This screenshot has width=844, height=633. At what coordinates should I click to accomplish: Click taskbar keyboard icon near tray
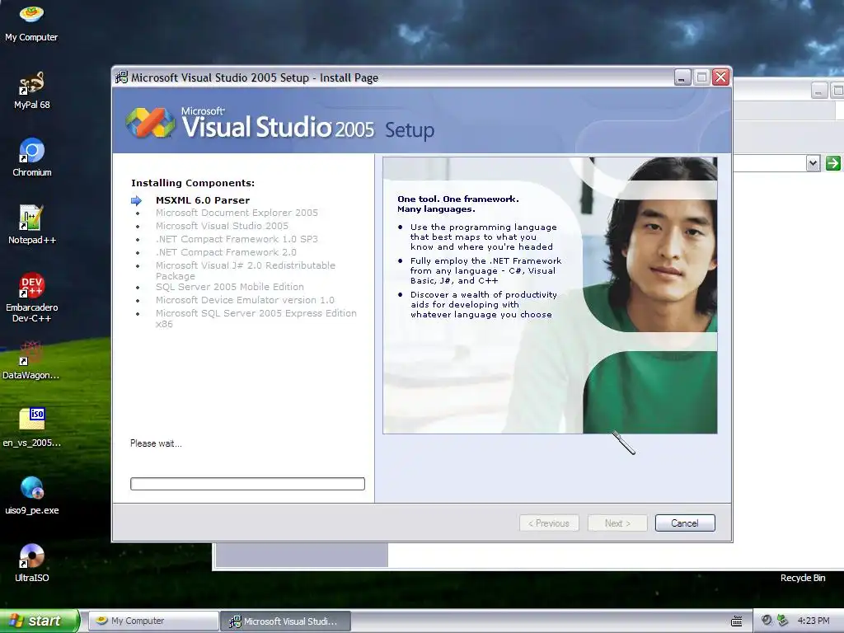click(737, 621)
